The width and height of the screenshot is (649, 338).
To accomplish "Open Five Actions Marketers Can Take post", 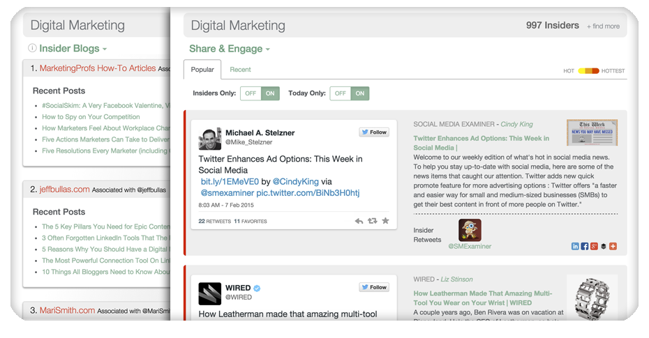I will pyautogui.click(x=105, y=139).
